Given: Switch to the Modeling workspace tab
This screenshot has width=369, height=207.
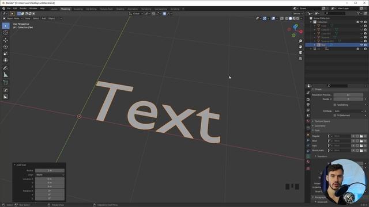Looking at the screenshot, I should tap(65, 9).
